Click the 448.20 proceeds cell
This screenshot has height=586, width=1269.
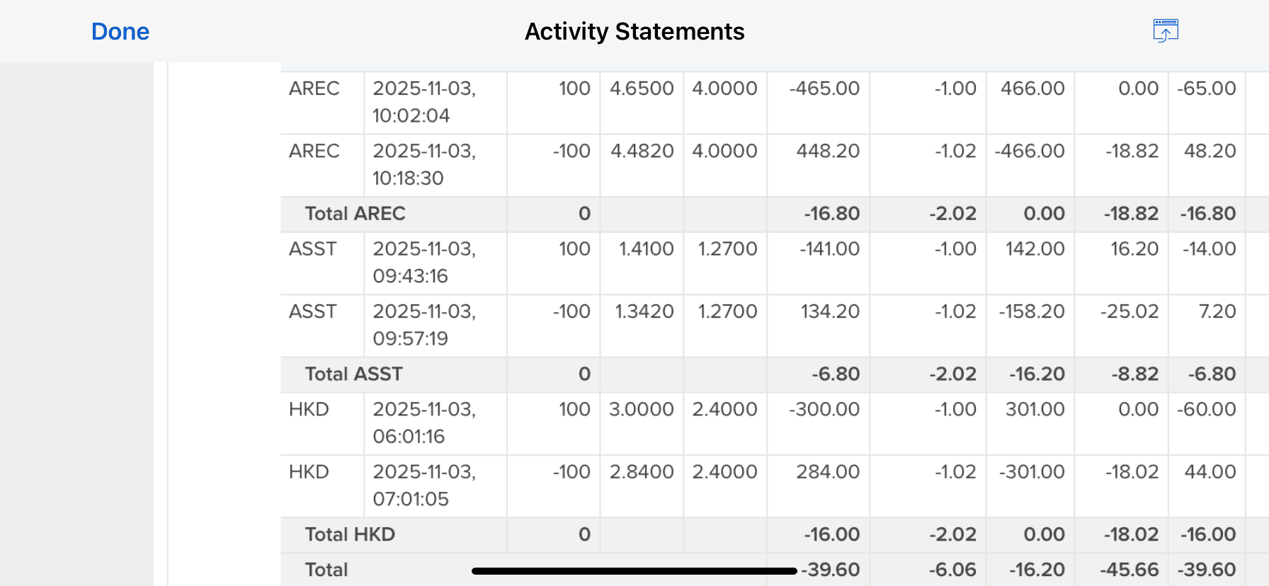pyautogui.click(x=827, y=151)
